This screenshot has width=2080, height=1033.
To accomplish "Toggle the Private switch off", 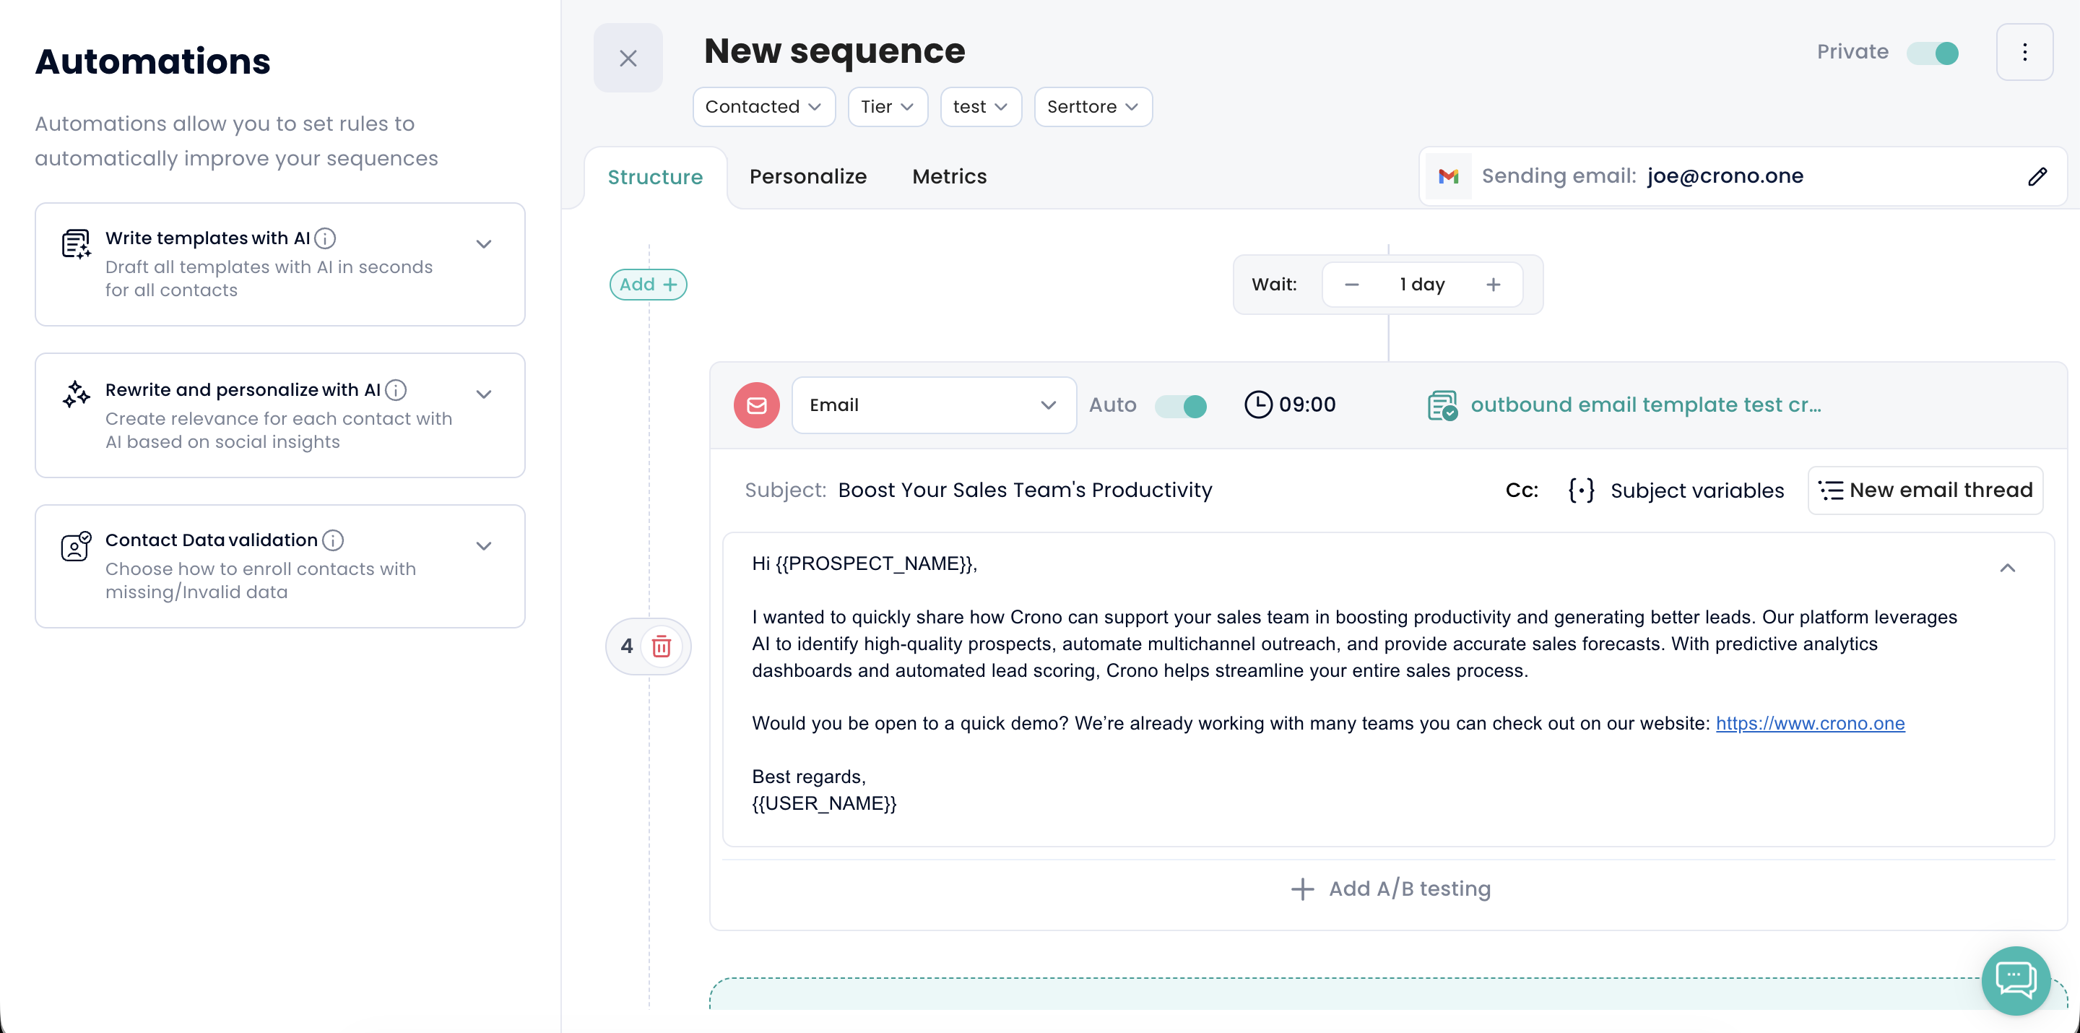I will [x=1932, y=53].
